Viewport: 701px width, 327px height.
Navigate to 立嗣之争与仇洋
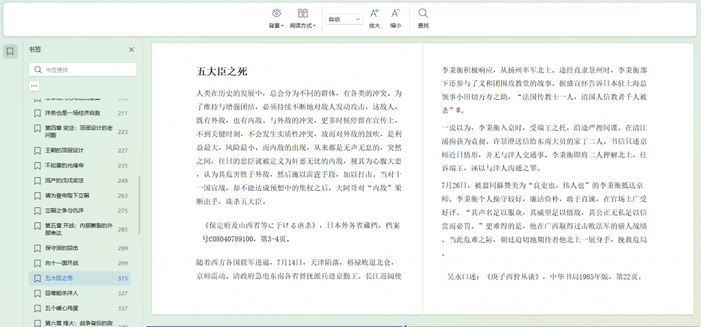[64, 211]
